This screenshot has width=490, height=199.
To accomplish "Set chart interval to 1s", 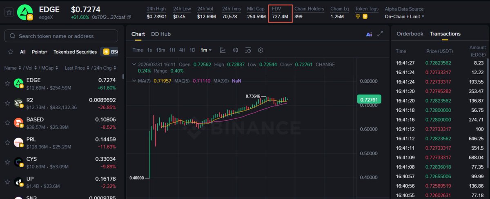I will point(149,50).
